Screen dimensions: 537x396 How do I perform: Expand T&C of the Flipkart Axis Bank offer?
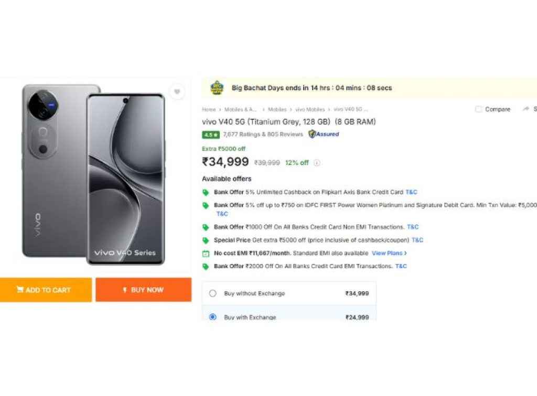[411, 192]
